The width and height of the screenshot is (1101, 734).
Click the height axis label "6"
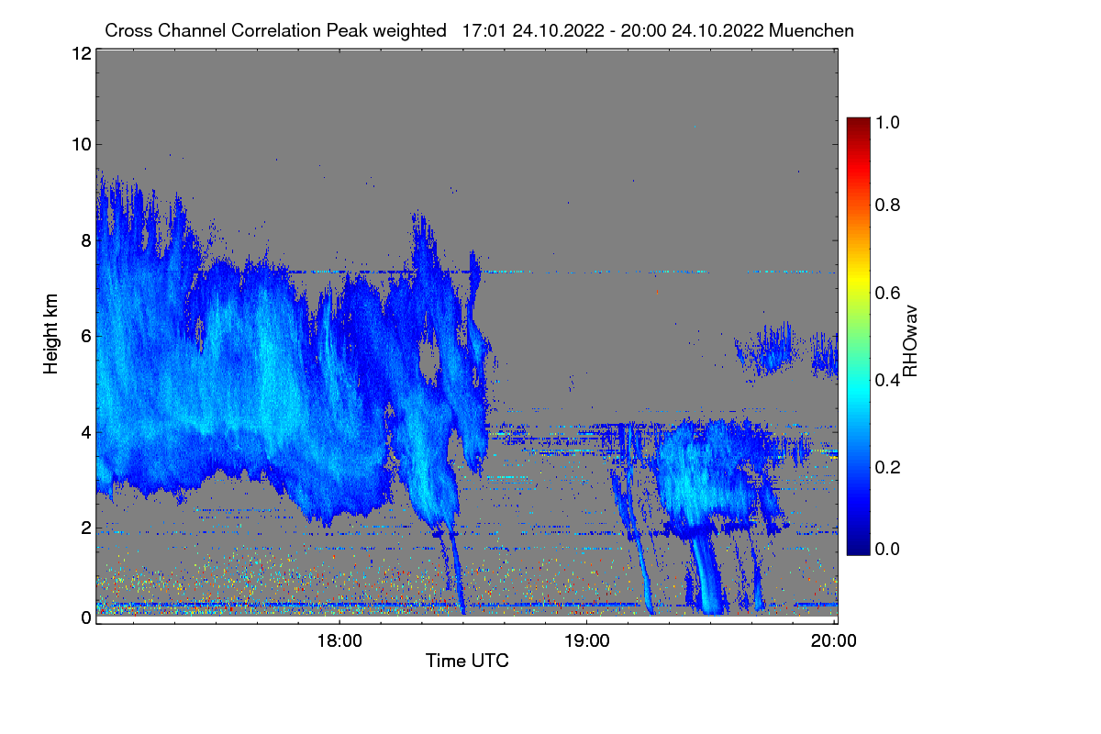[x=85, y=337]
